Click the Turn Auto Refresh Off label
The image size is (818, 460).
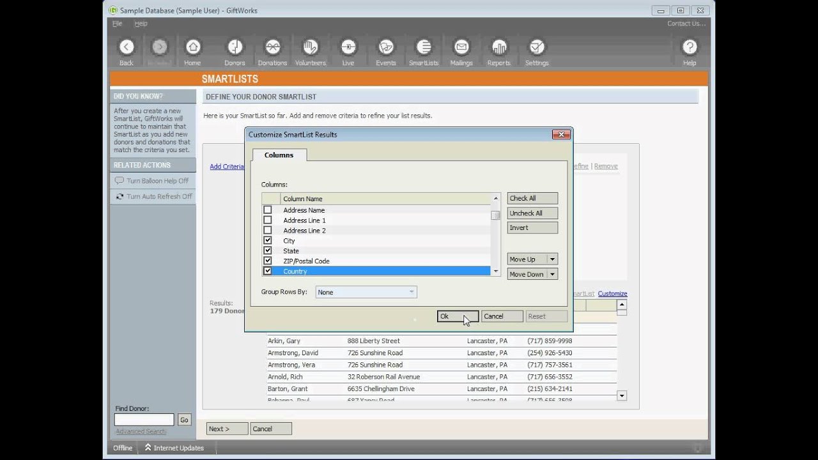point(159,197)
